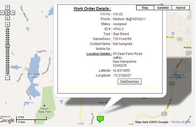196x128 pixels.
Task: Click 'Not Assigned' contact name
Action: (x=122, y=44)
